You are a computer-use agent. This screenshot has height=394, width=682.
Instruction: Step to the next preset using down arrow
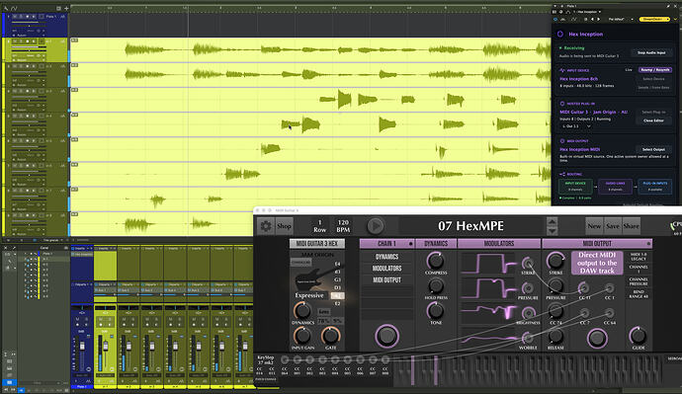[552, 231]
